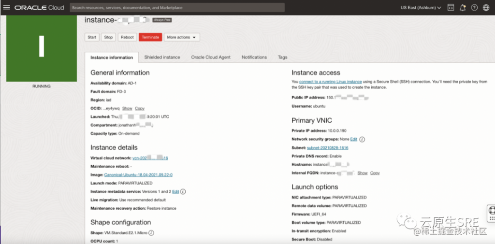Click the red Terminate button
Image resolution: width=495 pixels, height=244 pixels.
(x=150, y=37)
